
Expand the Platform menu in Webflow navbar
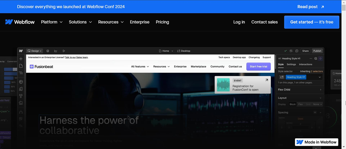pos(52,22)
